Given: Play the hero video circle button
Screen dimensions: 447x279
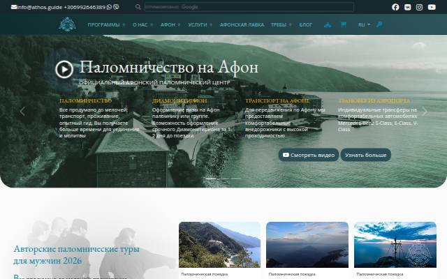Looking at the screenshot, I should [64, 69].
